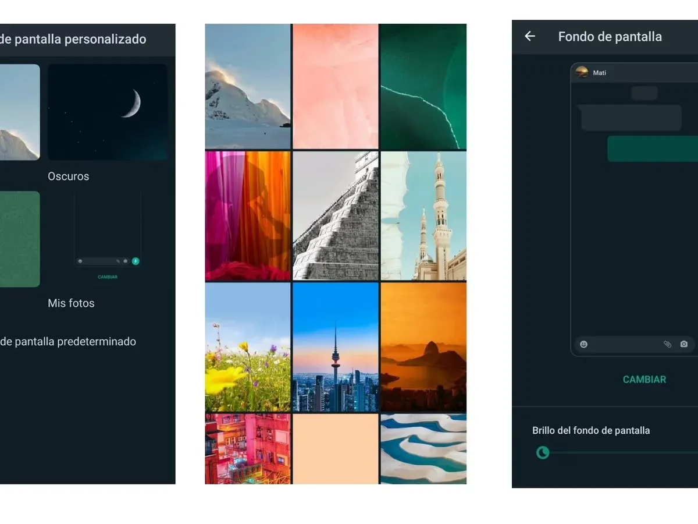Select the stepped pyramid wallpaper
Screen dimensions: 698x524
pos(335,216)
